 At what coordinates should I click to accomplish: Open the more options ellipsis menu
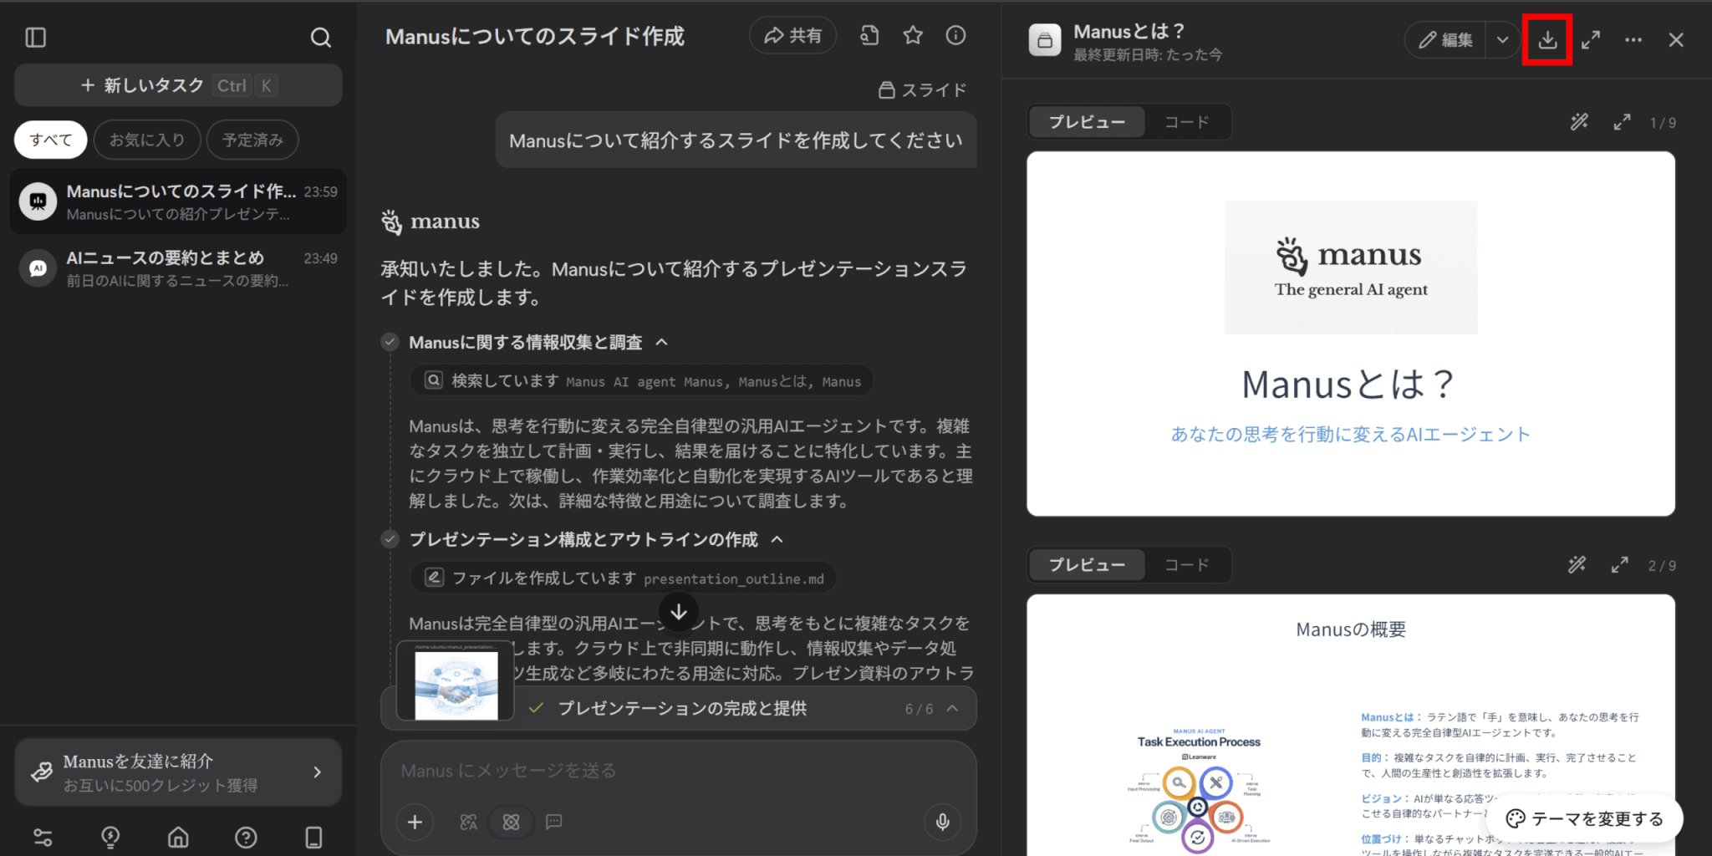(1633, 39)
